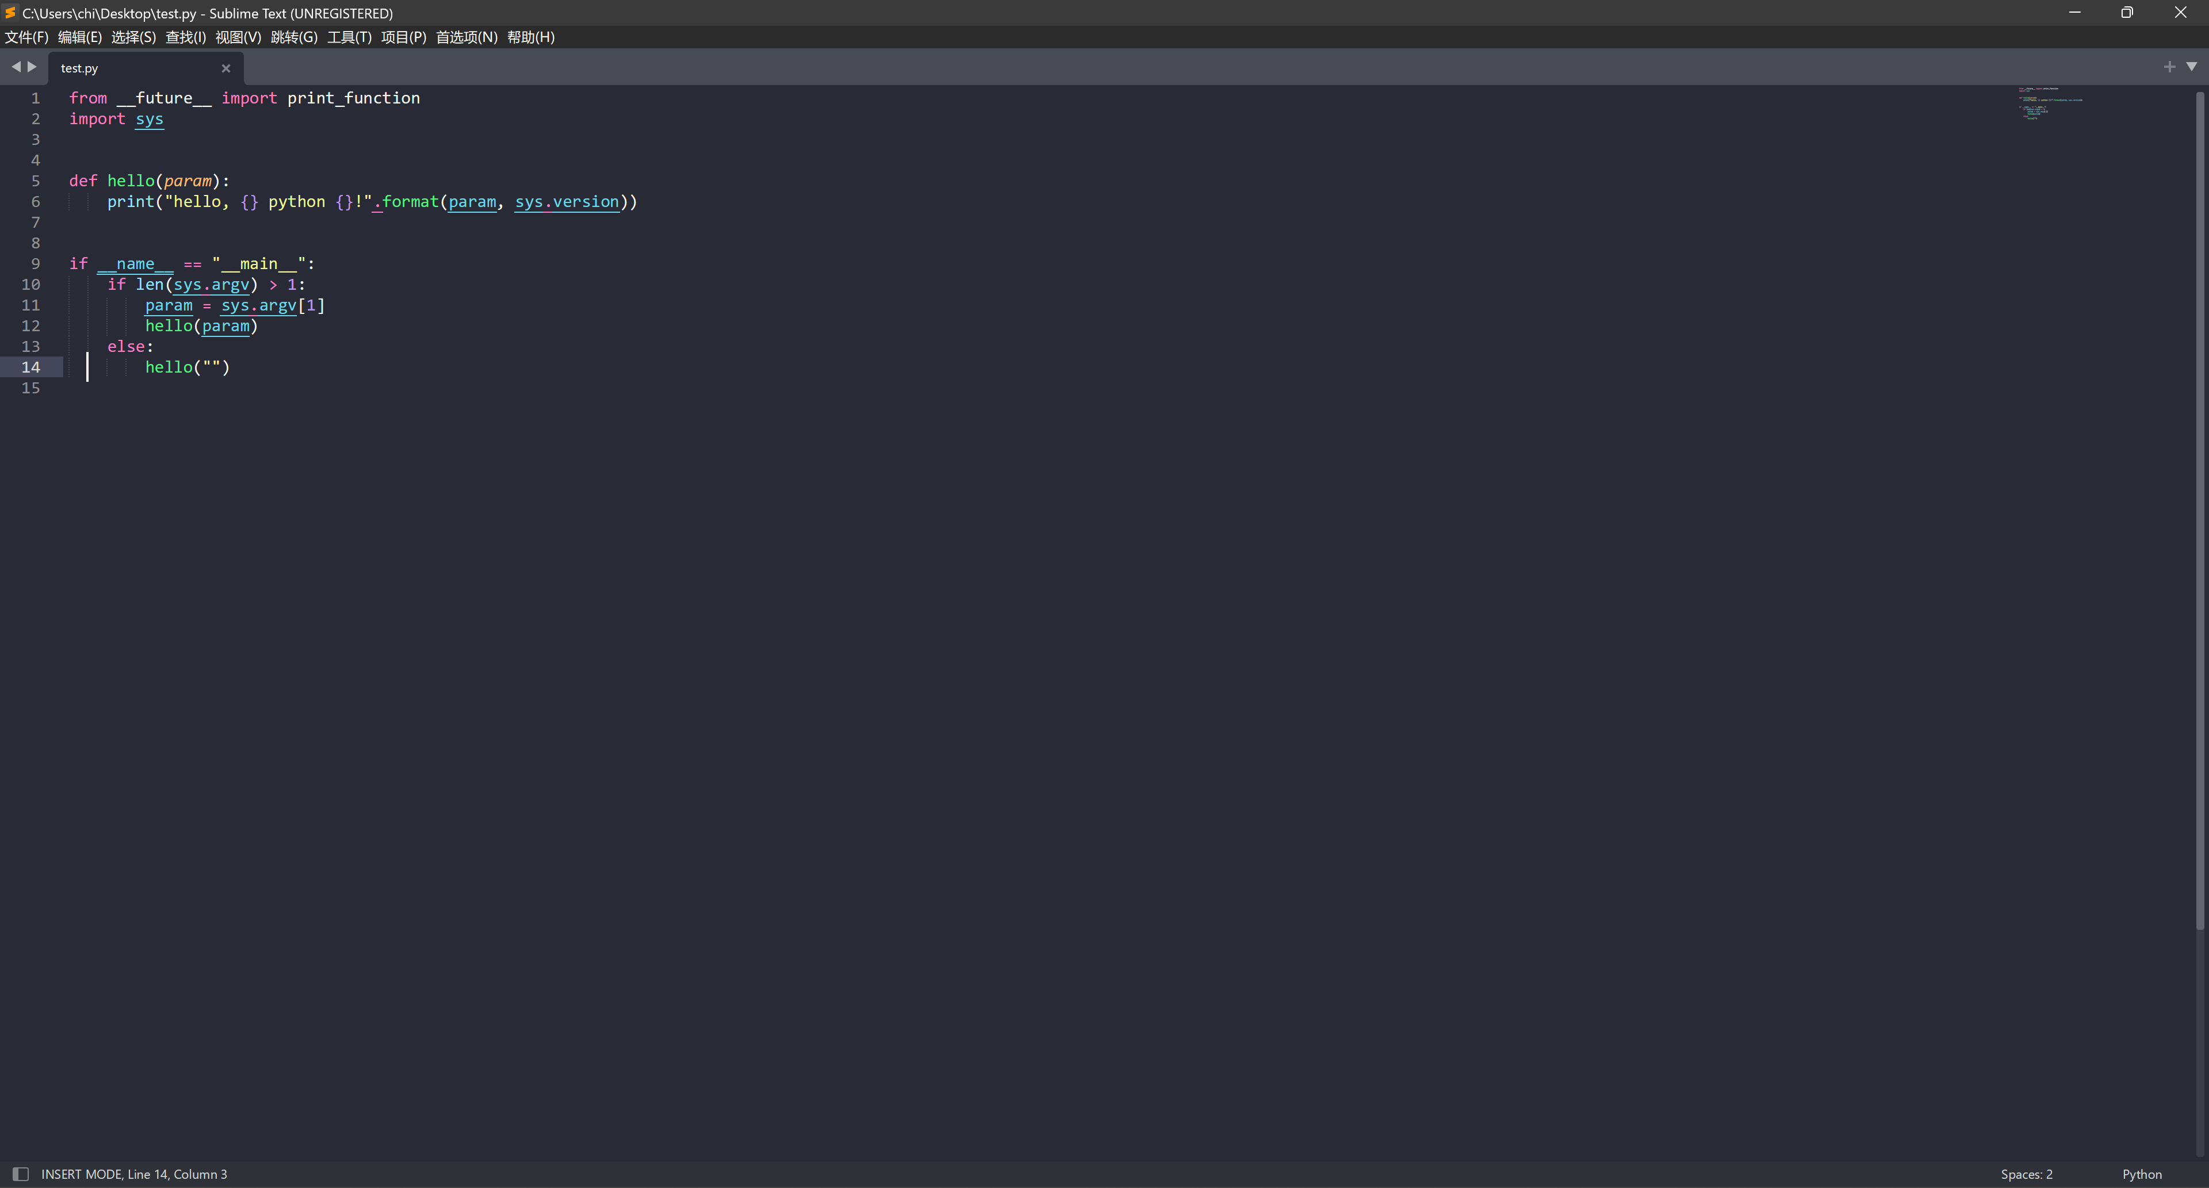Click the back tab navigation arrow
The image size is (2209, 1188).
16,67
